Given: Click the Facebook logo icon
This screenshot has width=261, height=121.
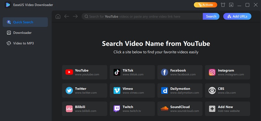Looking at the screenshot, I should tap(164, 72).
